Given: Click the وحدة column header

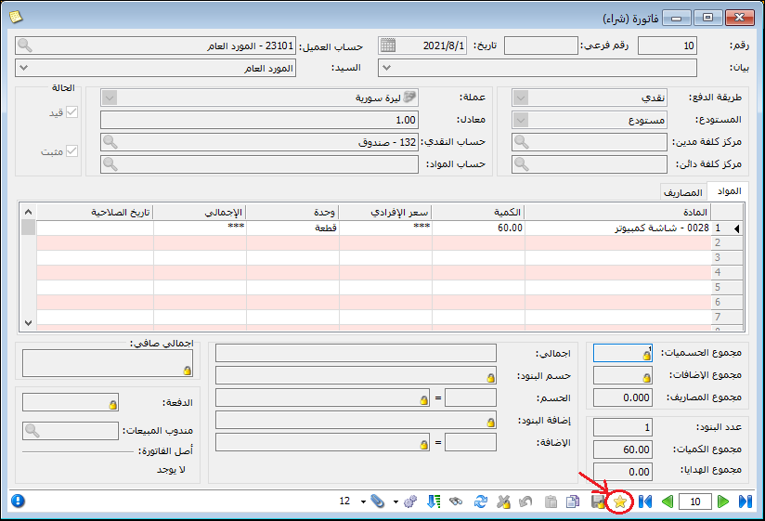Looking at the screenshot, I should click(292, 212).
